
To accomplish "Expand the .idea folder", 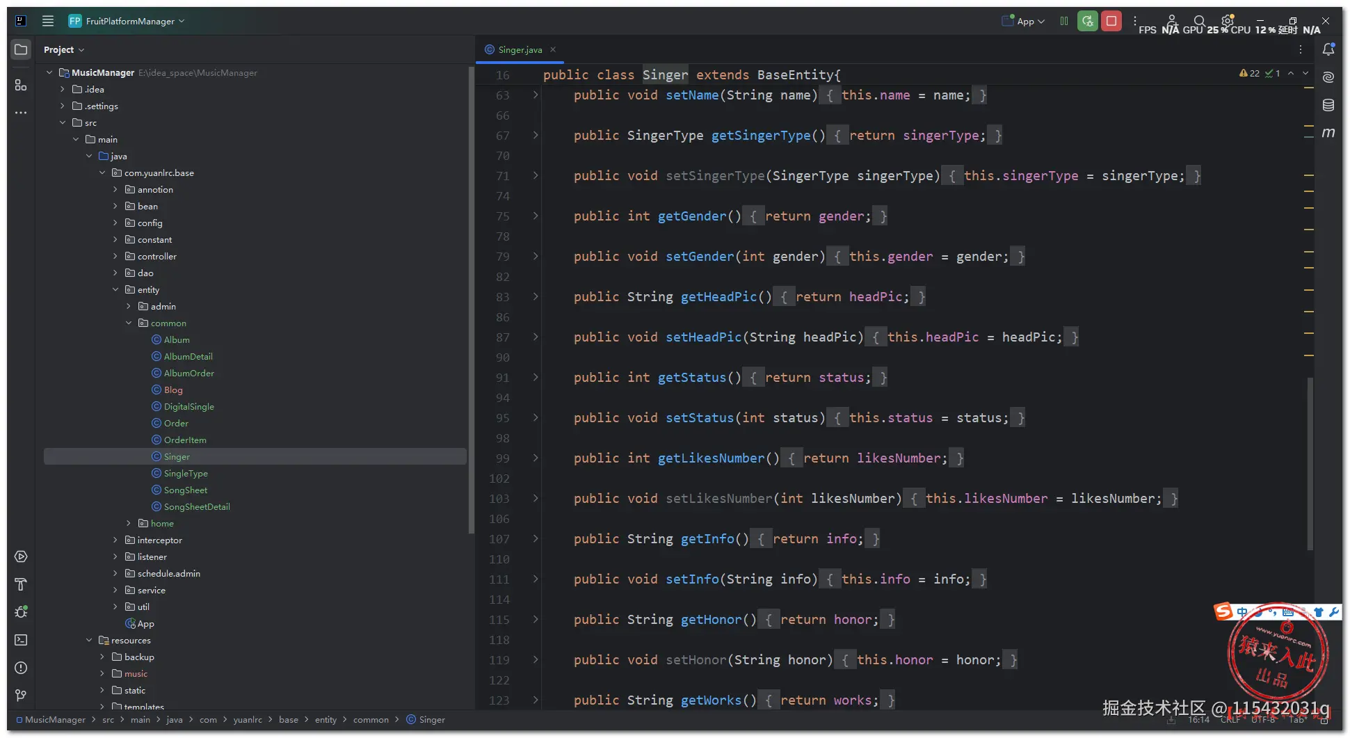I will [63, 89].
